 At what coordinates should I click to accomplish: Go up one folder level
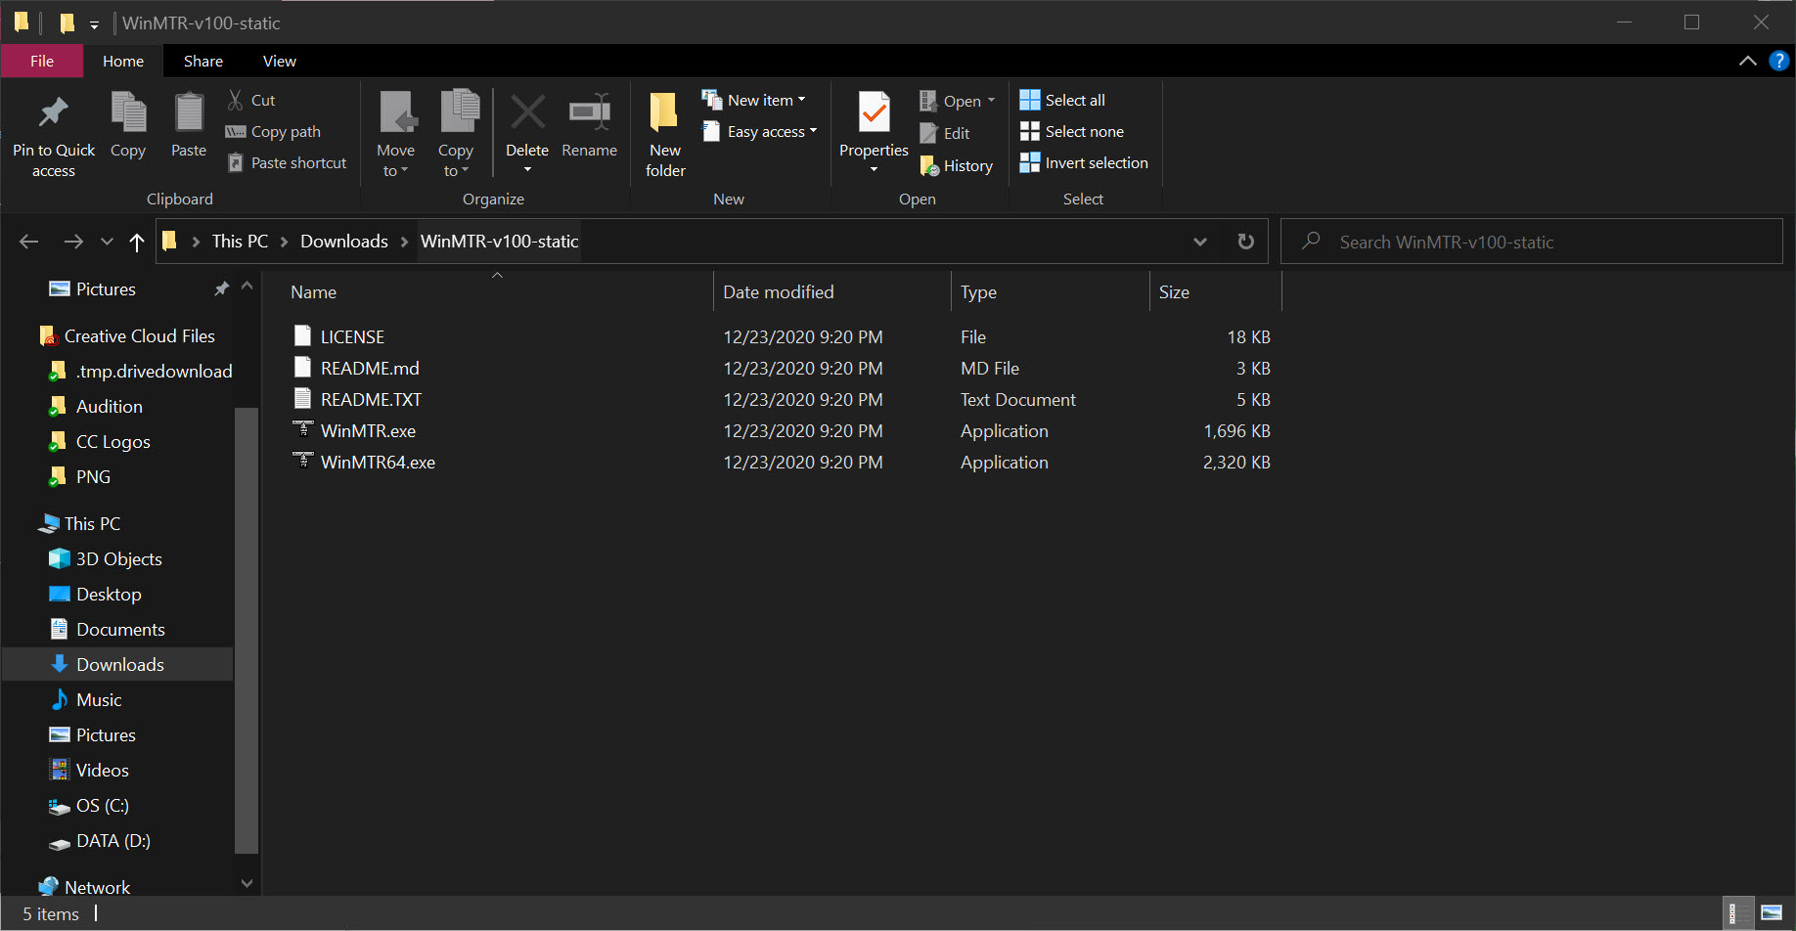[137, 242]
